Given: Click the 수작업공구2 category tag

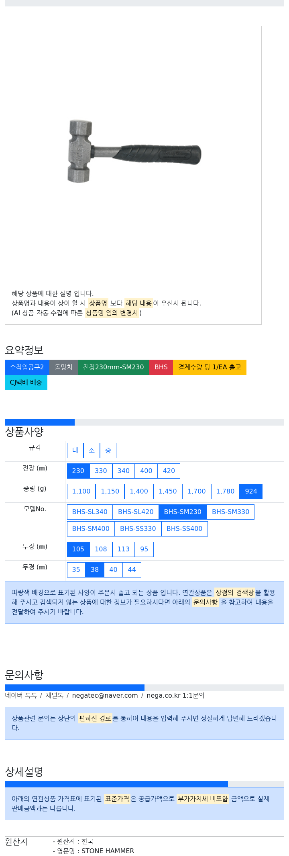Looking at the screenshot, I should [x=27, y=367].
